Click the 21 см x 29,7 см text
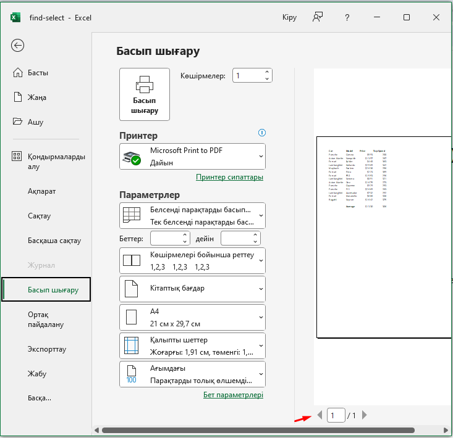The image size is (453, 438). (x=175, y=324)
